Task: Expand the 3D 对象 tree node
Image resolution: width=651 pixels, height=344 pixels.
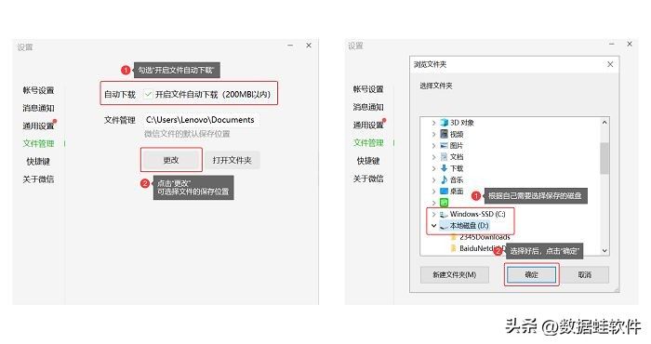Action: [x=434, y=123]
